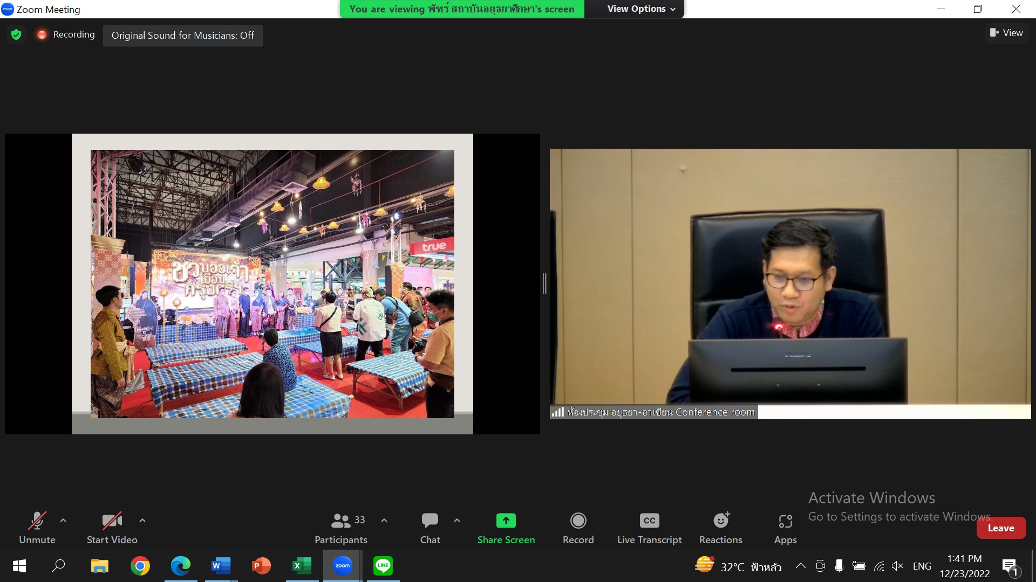Start the video camera

point(112,528)
